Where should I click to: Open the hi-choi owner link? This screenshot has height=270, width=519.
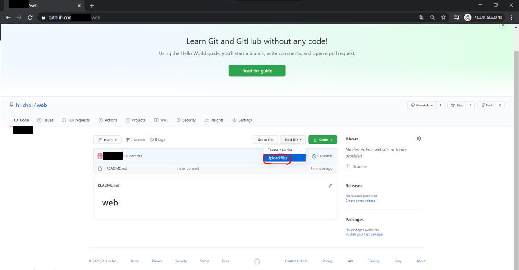click(24, 105)
